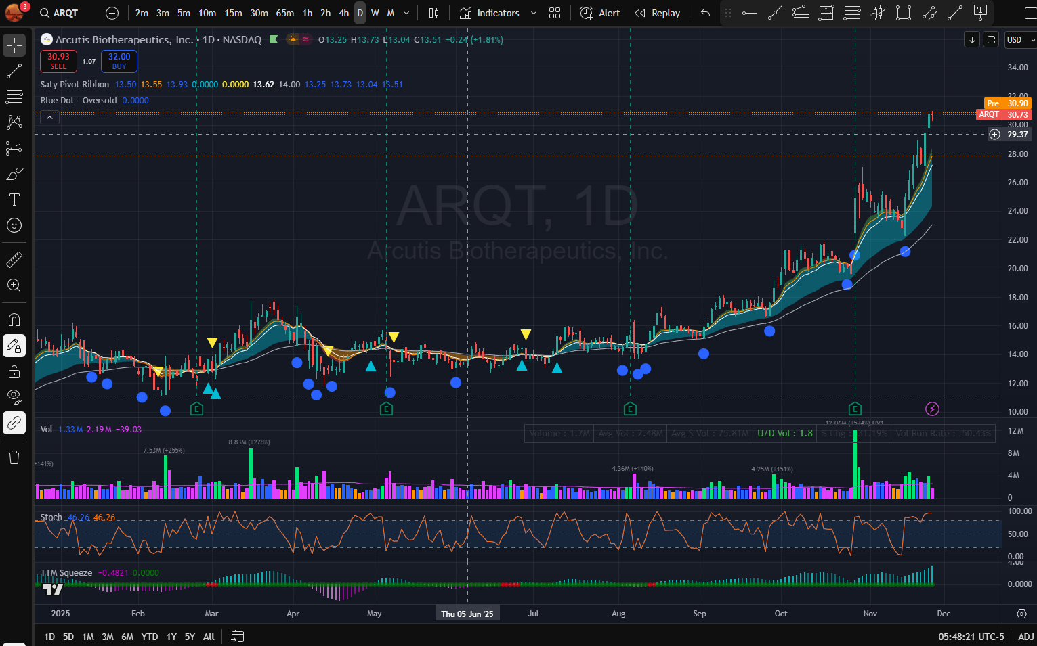Viewport: 1037px width, 646px height.
Task: Activate the zoom in tool
Action: (x=14, y=285)
